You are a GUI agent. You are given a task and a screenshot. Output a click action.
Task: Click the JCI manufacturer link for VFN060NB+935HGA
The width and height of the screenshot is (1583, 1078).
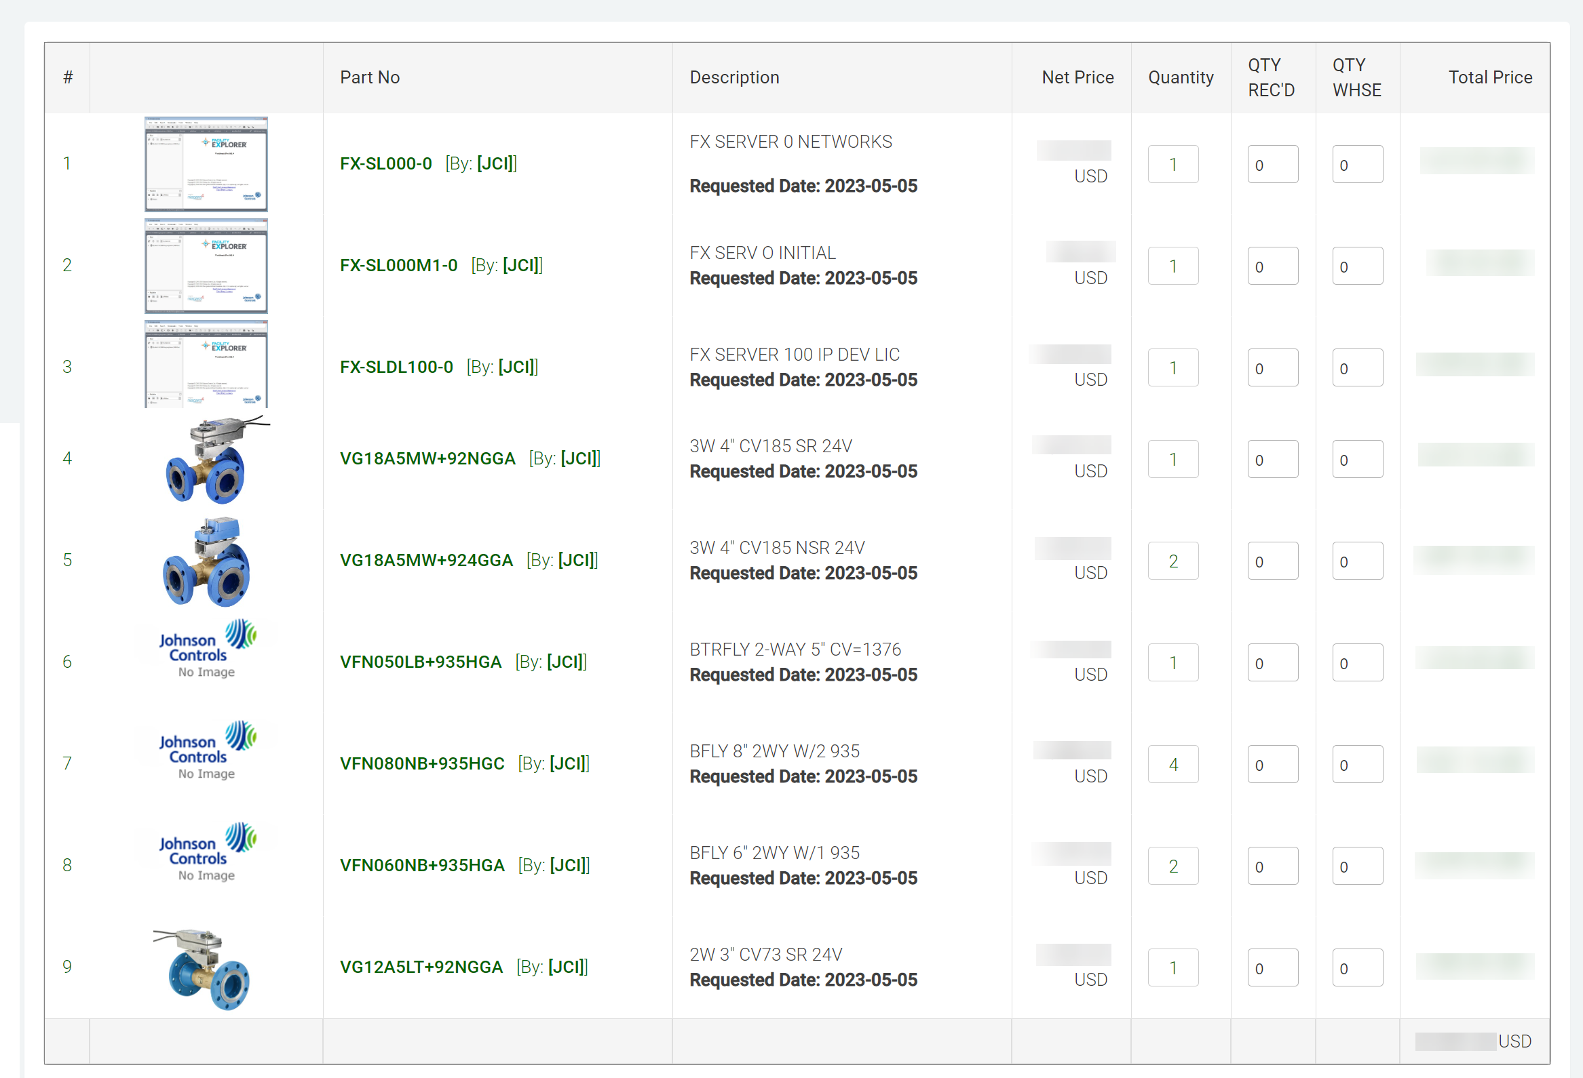tap(568, 865)
